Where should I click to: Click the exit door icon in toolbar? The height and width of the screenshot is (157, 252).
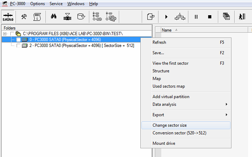[242, 17]
